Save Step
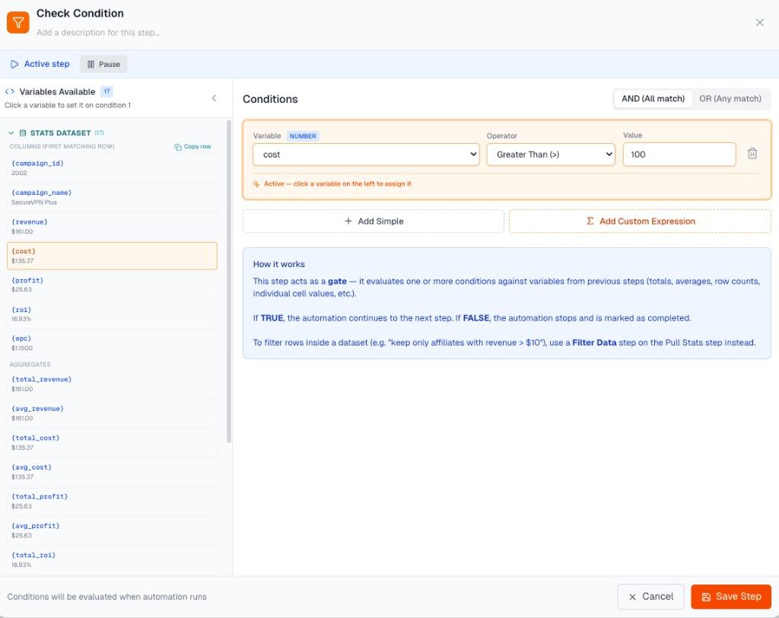The width and height of the screenshot is (779, 618). point(731,597)
